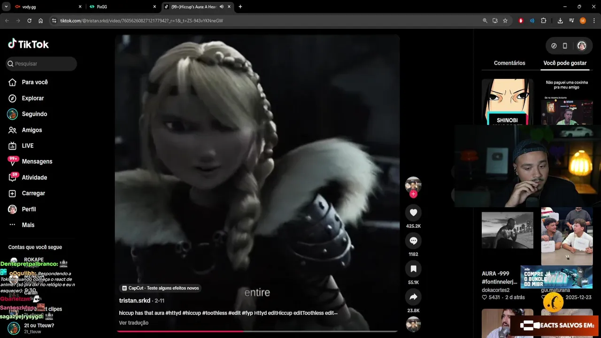Viewport: 601px width, 338px height.
Task: Seek on the video progress bar
Action: tap(257, 331)
